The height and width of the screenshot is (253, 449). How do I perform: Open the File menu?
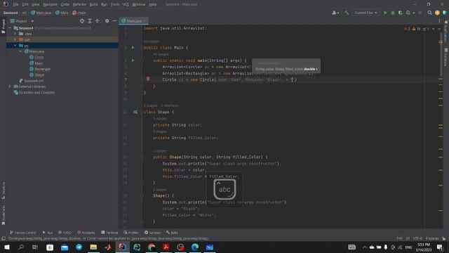click(x=15, y=4)
